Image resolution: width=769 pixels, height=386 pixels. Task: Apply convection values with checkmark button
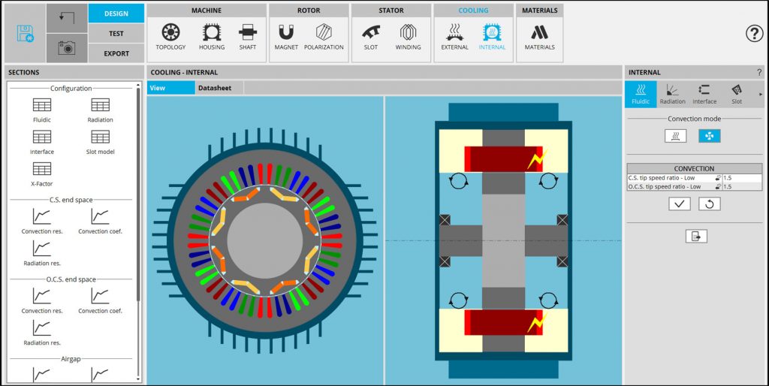pyautogui.click(x=679, y=204)
